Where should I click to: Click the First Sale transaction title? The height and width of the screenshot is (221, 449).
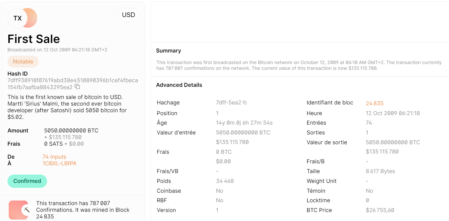click(x=33, y=39)
